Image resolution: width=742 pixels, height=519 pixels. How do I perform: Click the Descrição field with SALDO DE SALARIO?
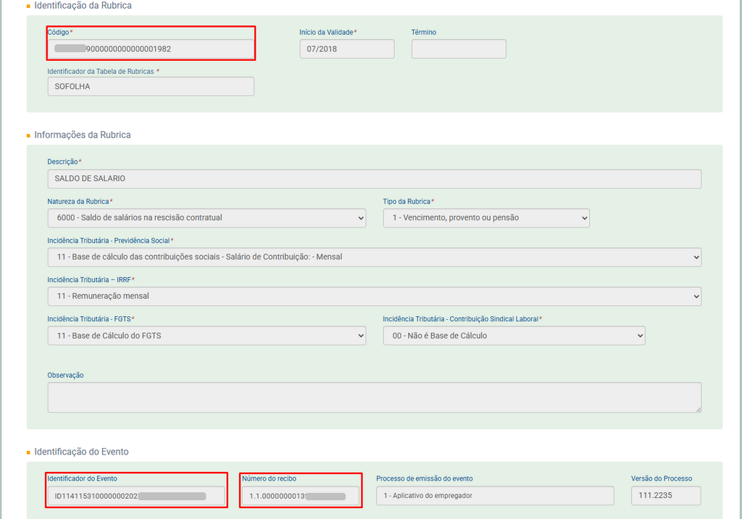click(374, 179)
